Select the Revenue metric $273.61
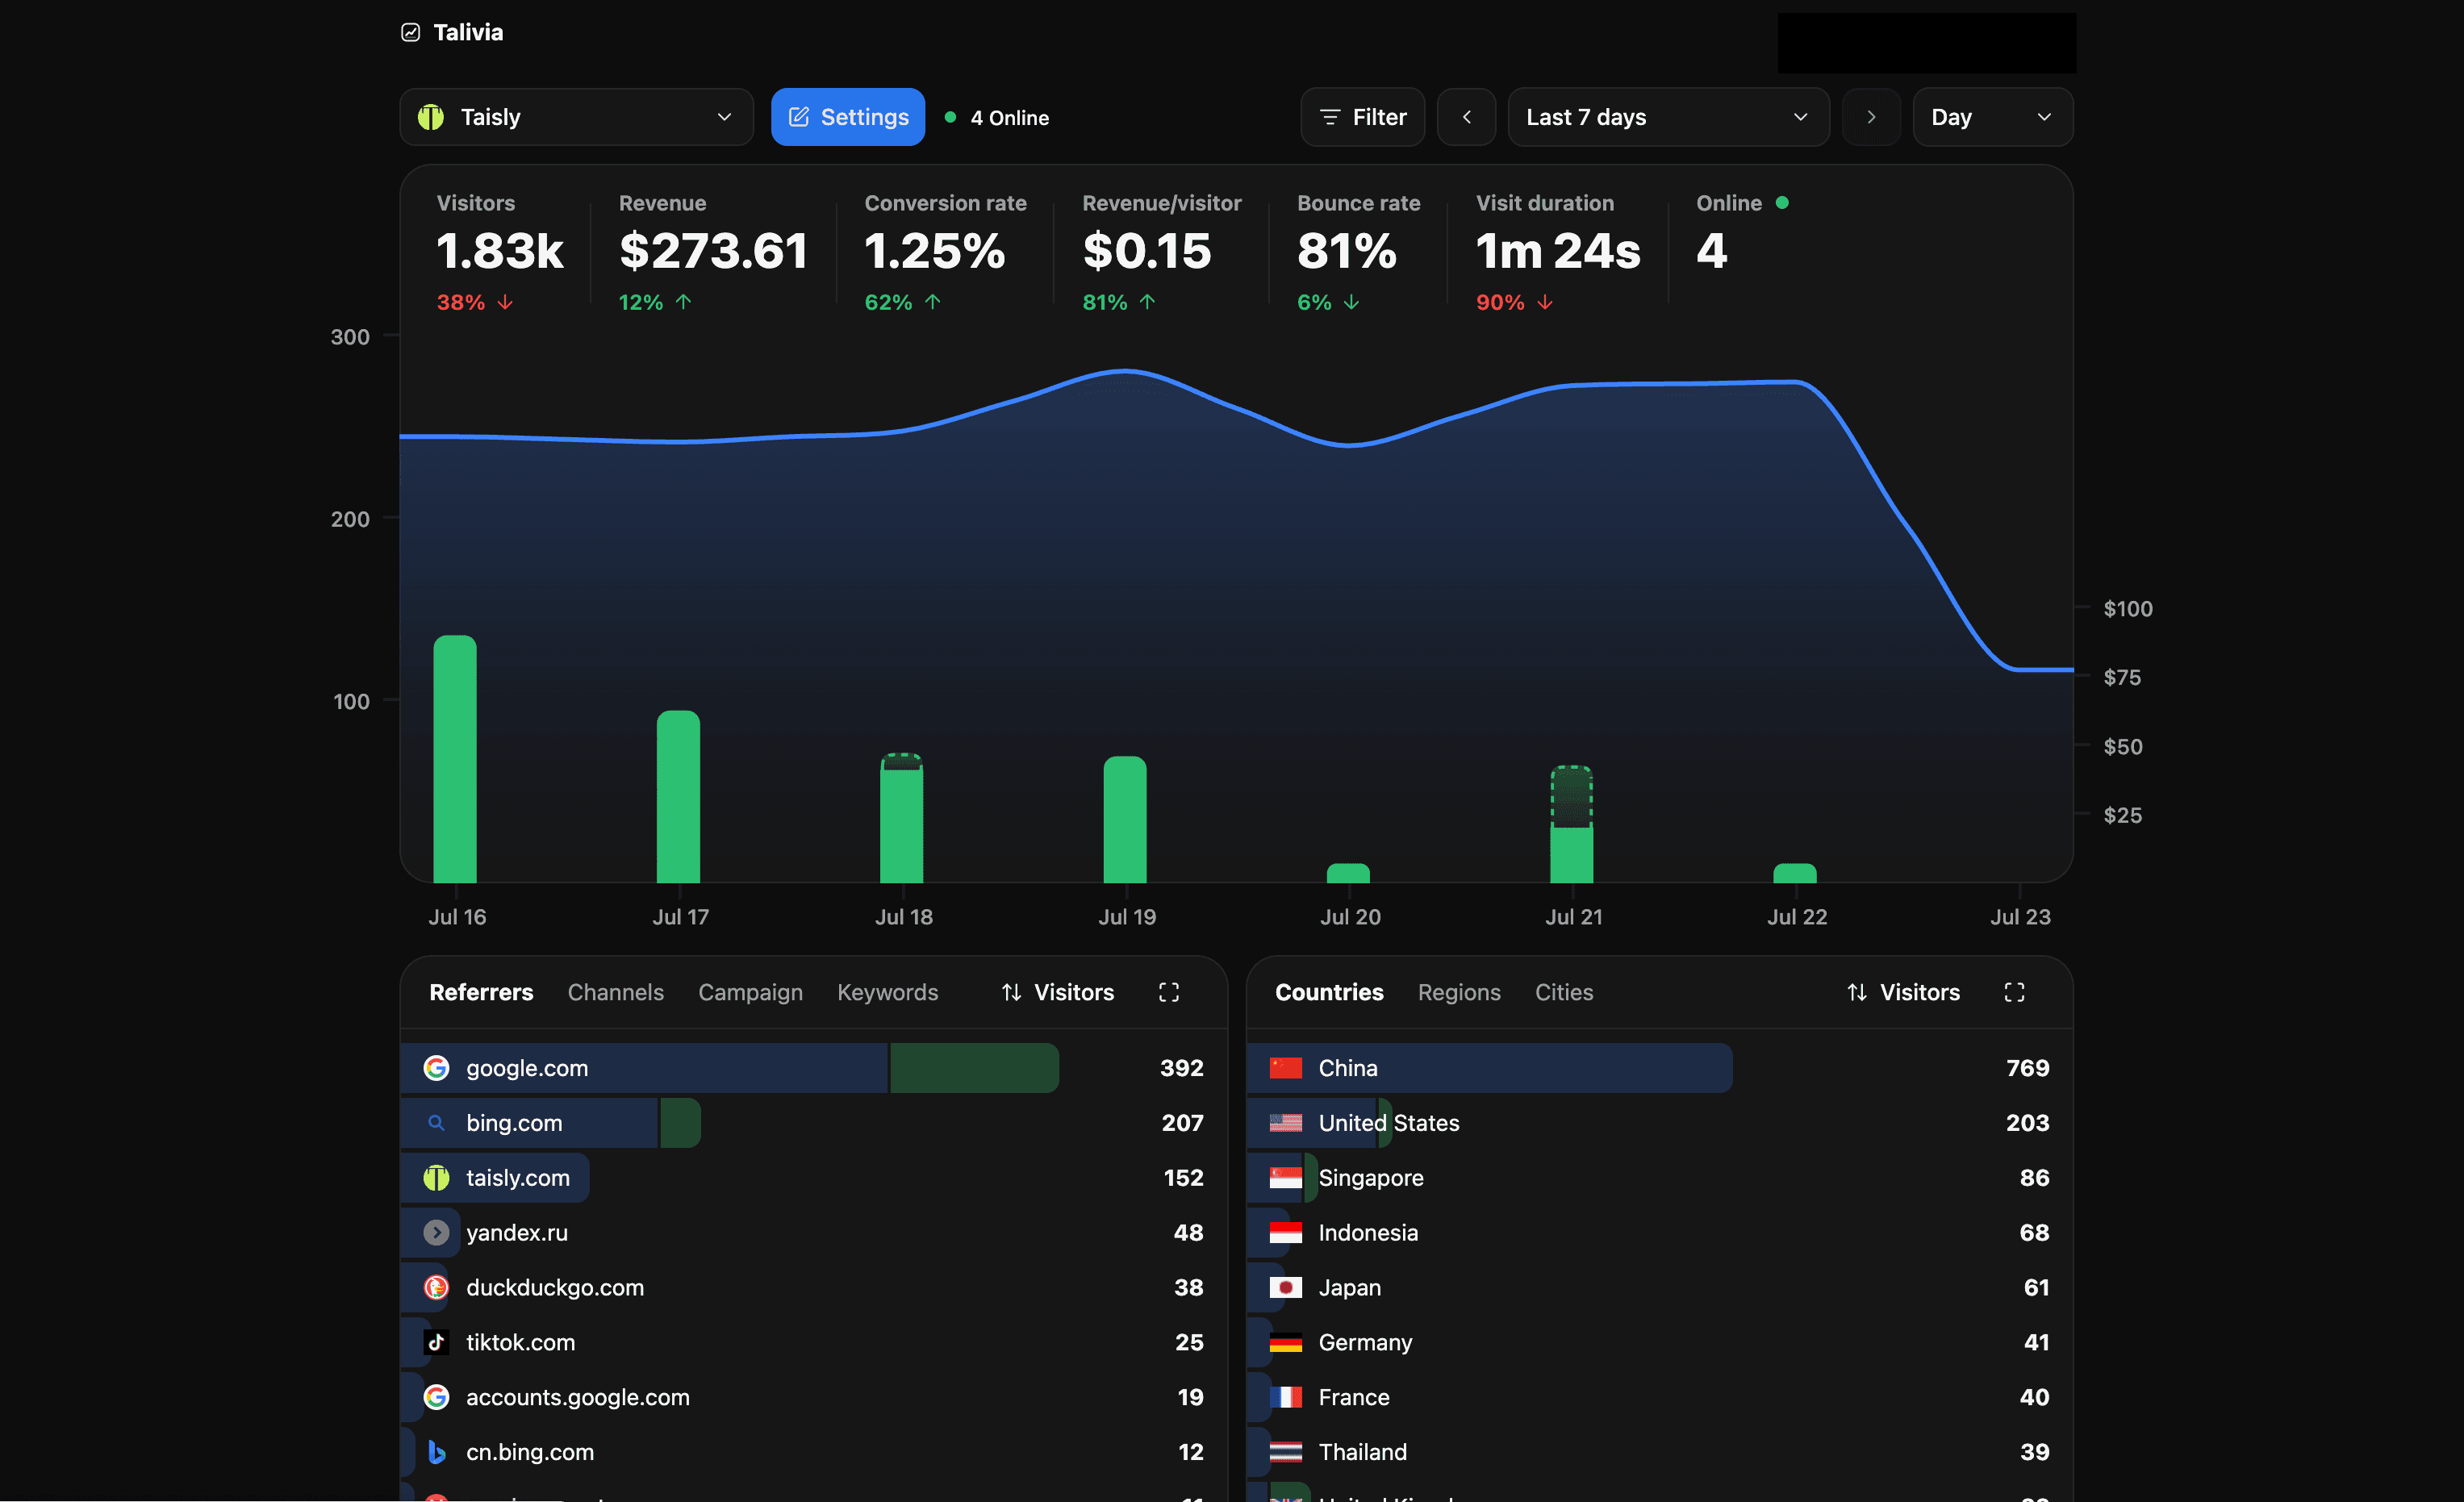 pyautogui.click(x=713, y=251)
